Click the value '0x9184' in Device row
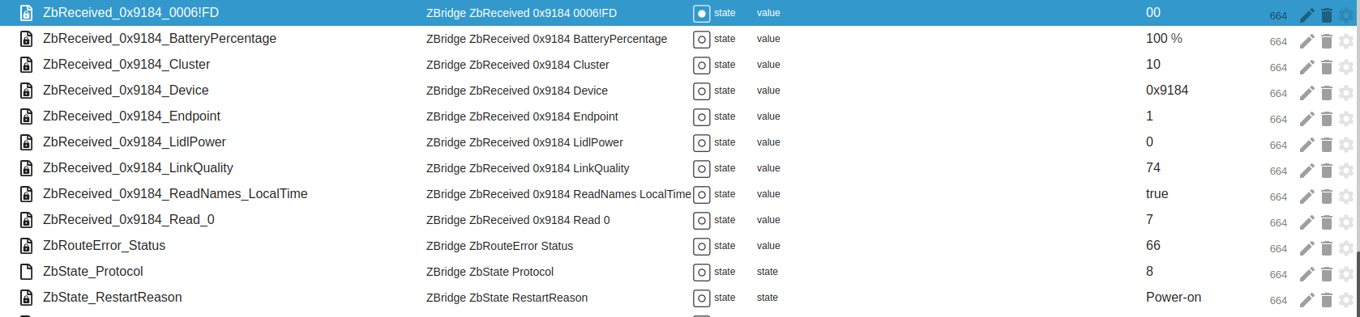Screen dimensions: 1360x317 click(x=1167, y=91)
